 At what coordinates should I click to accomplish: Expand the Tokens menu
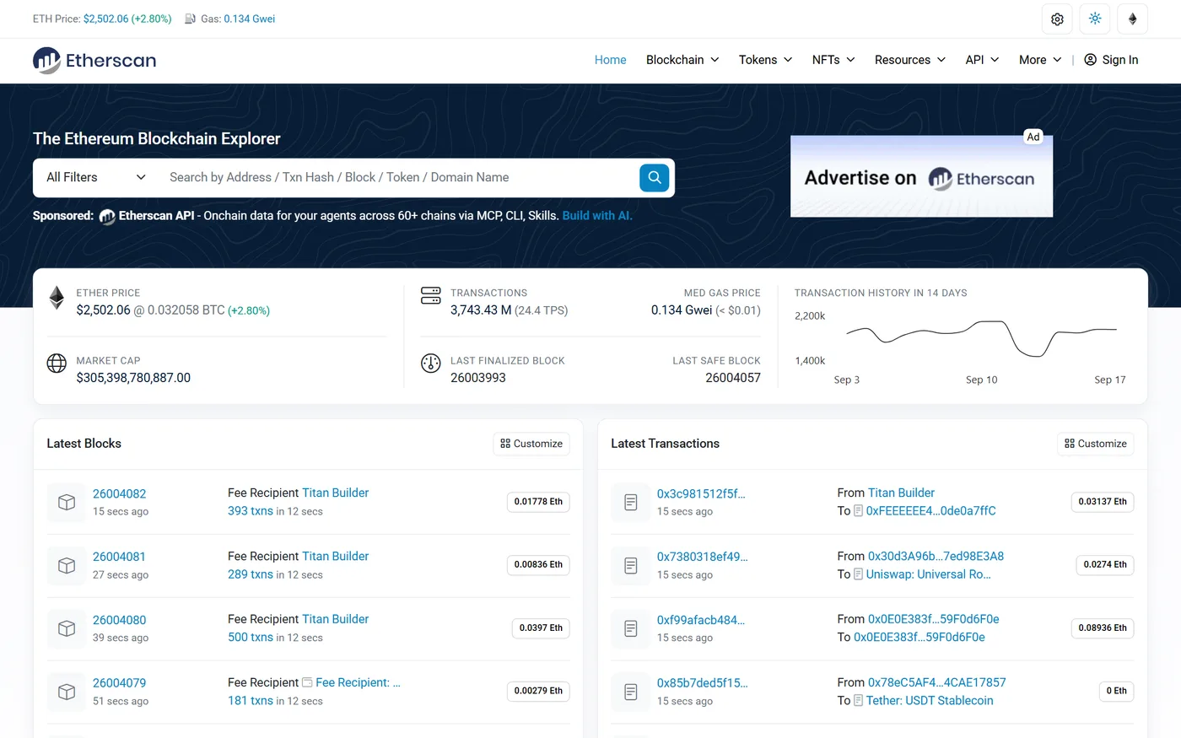click(x=765, y=60)
